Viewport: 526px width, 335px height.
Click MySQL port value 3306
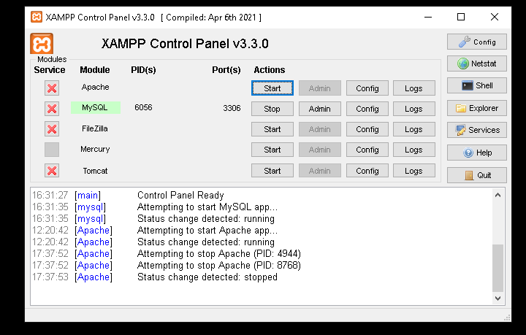232,108
